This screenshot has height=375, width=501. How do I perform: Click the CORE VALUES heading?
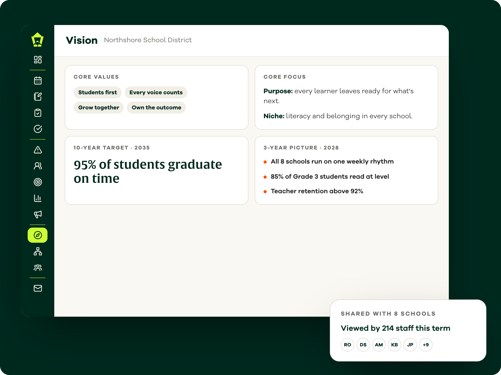tap(96, 77)
